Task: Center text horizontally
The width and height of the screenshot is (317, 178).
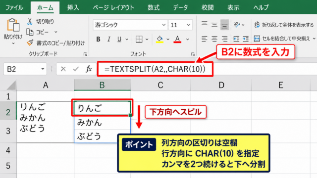Action: [214, 39]
